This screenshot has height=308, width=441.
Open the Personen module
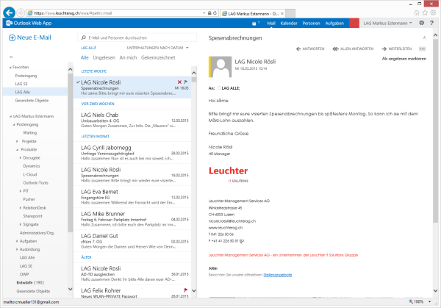[x=311, y=24]
